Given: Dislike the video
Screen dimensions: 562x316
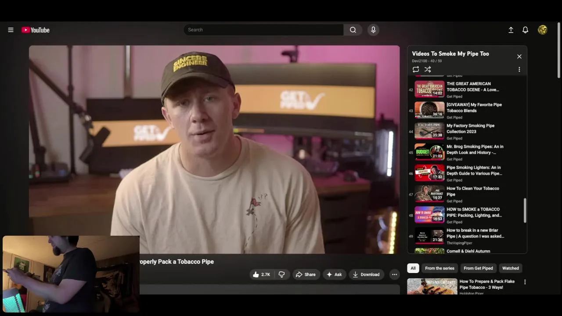Looking at the screenshot, I should 282,274.
